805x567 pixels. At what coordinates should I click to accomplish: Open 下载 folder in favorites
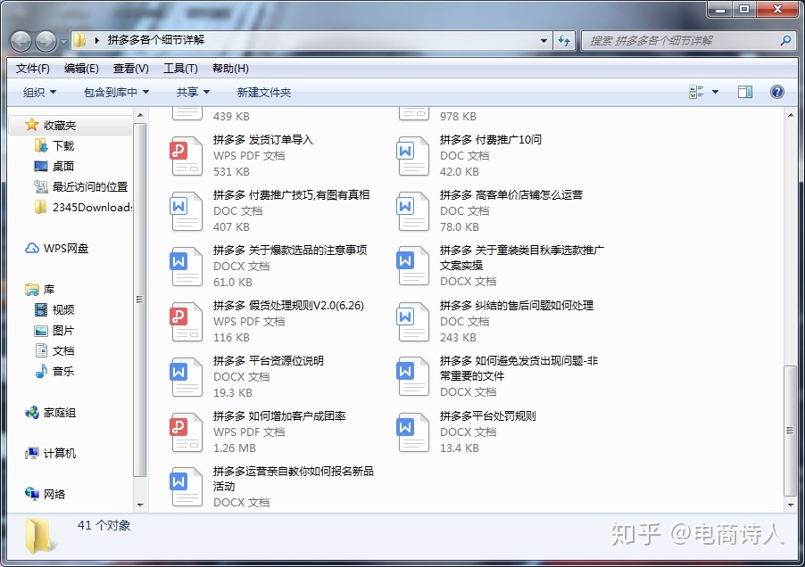coord(62,145)
